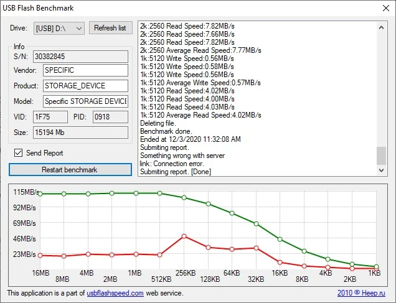This screenshot has width=396, height=303.
Task: Click the VID field showing 1F75
Action: coord(50,117)
